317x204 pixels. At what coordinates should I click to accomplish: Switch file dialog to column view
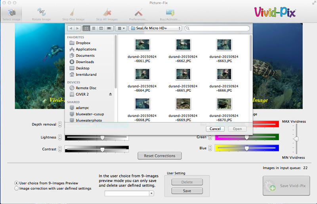(101, 28)
